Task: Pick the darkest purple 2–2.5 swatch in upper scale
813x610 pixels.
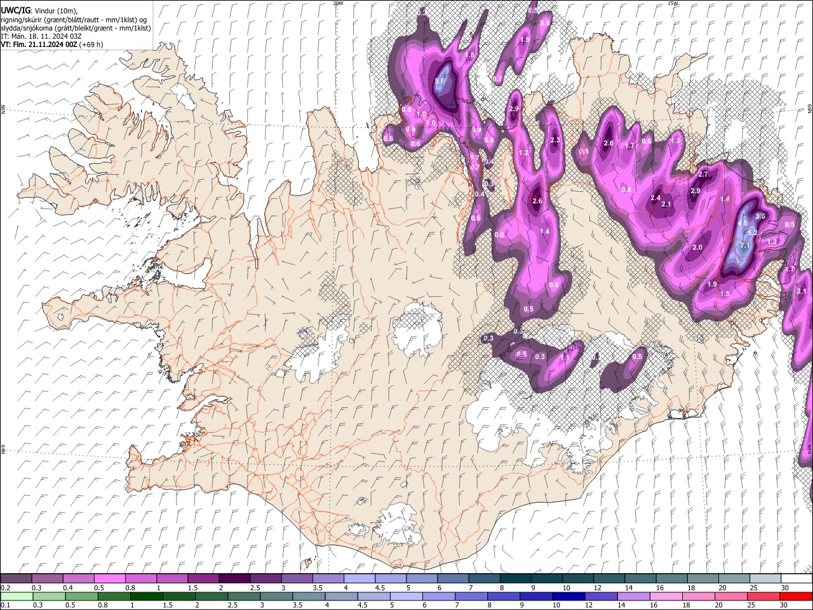Action: (x=234, y=578)
